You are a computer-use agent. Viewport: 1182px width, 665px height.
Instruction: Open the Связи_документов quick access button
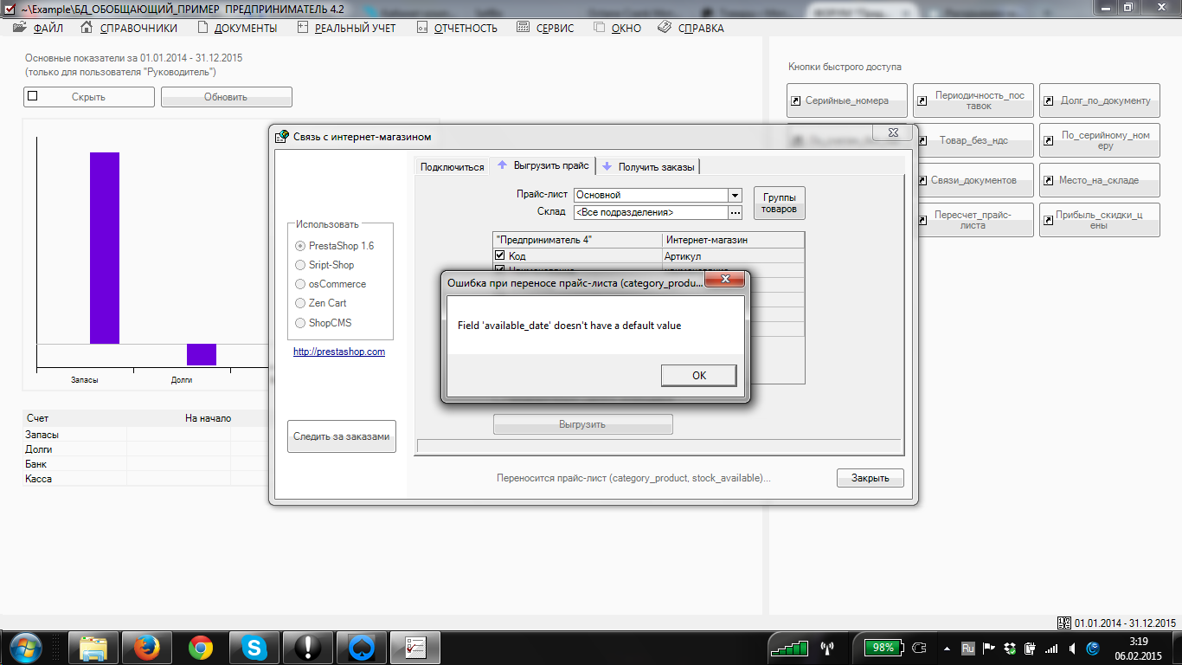coord(973,180)
